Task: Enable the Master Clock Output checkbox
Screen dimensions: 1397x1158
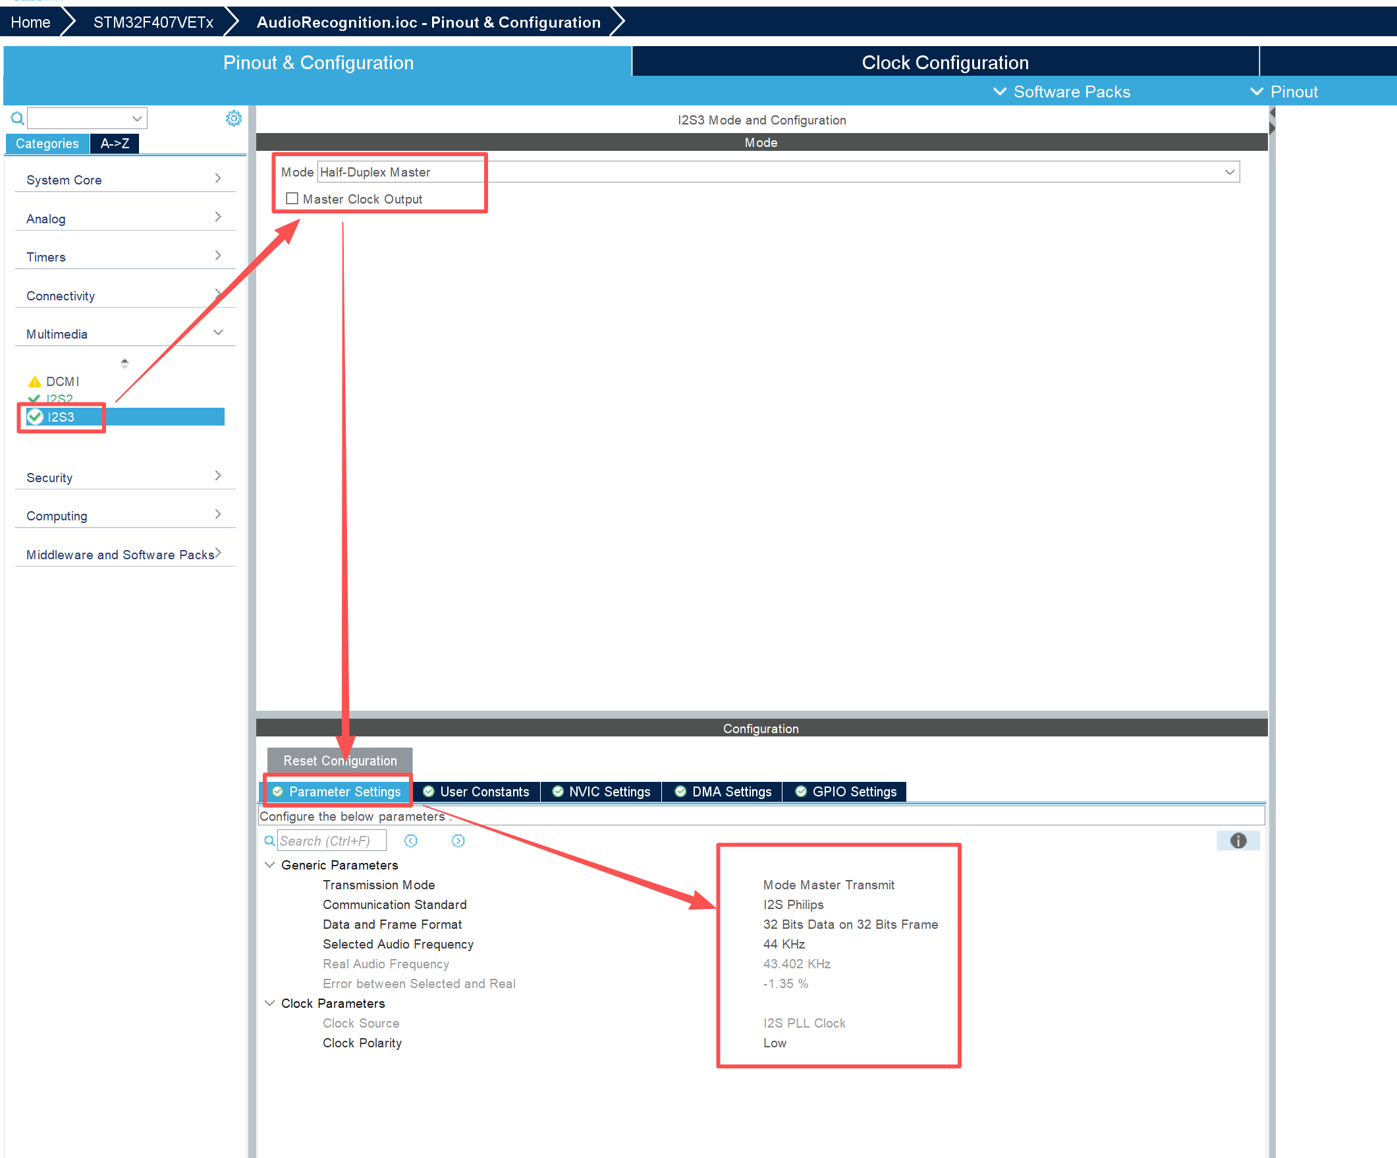Action: 292,199
